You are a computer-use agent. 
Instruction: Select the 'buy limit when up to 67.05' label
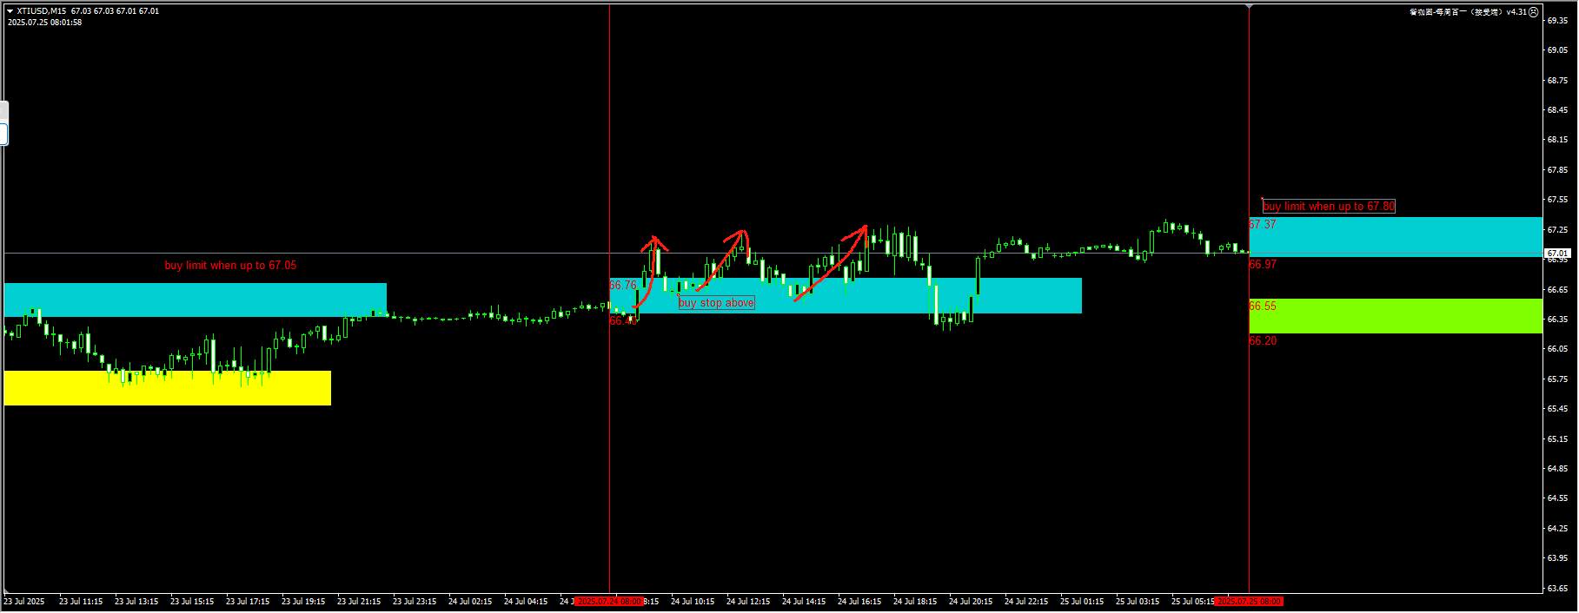tap(230, 266)
